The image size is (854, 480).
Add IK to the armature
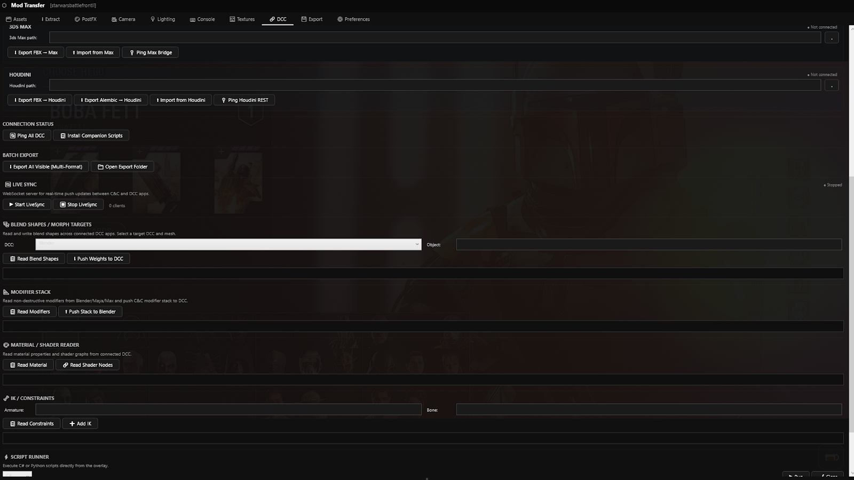80,423
